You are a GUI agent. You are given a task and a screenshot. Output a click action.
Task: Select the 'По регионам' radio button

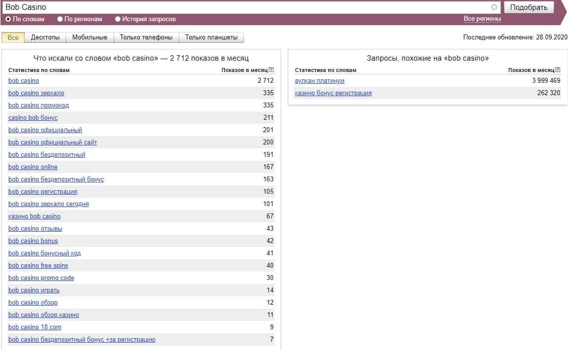[60, 19]
